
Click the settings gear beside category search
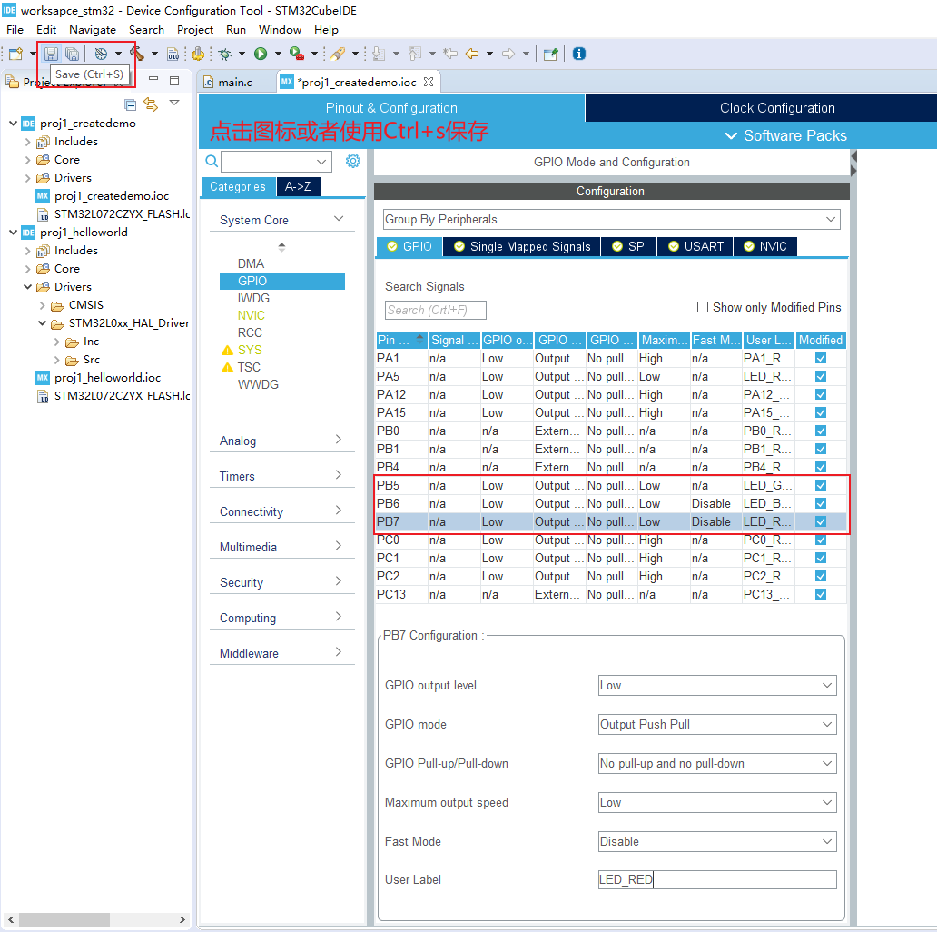(353, 161)
